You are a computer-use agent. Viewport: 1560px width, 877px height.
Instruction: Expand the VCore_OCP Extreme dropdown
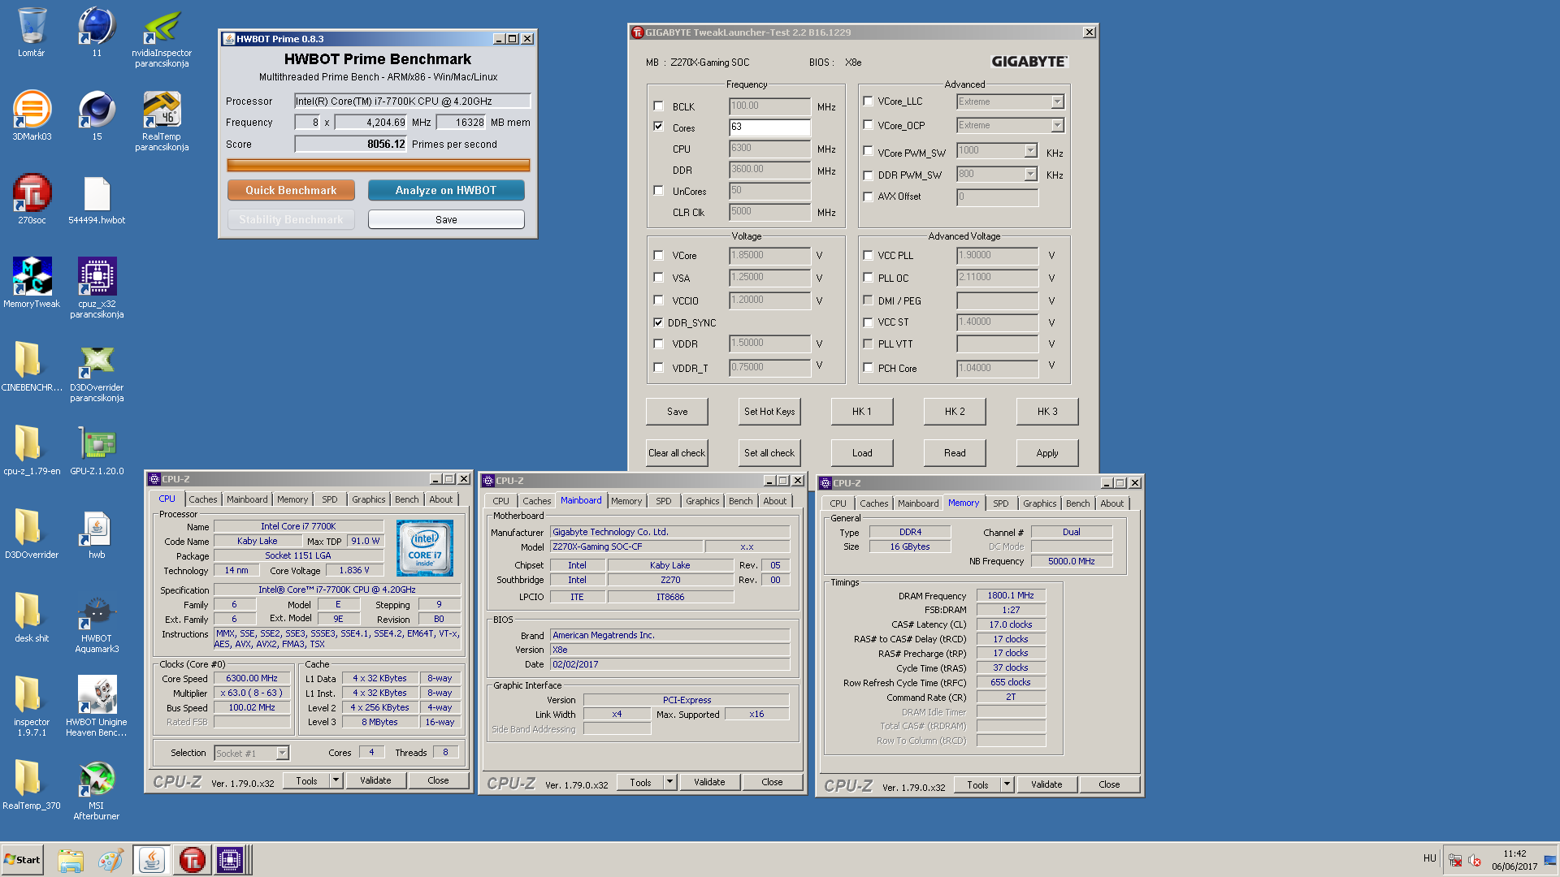tap(1057, 125)
